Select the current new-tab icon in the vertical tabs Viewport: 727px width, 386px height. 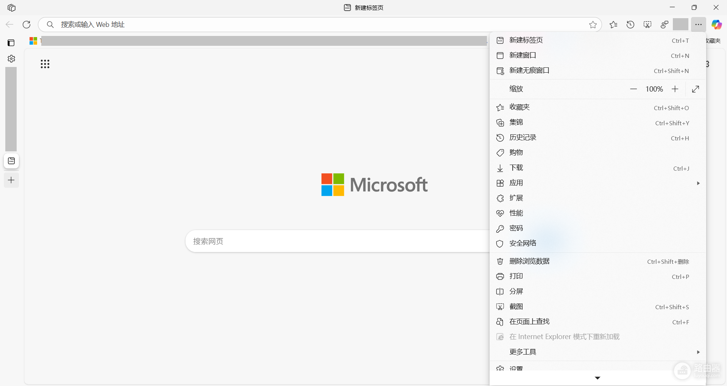(x=11, y=161)
